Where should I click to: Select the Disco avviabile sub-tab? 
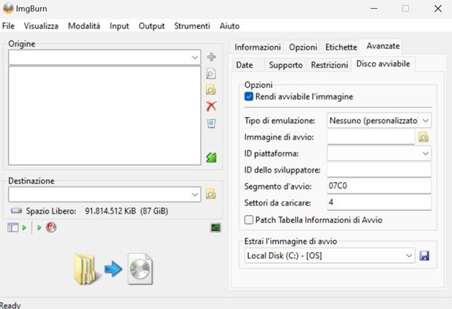tap(383, 64)
